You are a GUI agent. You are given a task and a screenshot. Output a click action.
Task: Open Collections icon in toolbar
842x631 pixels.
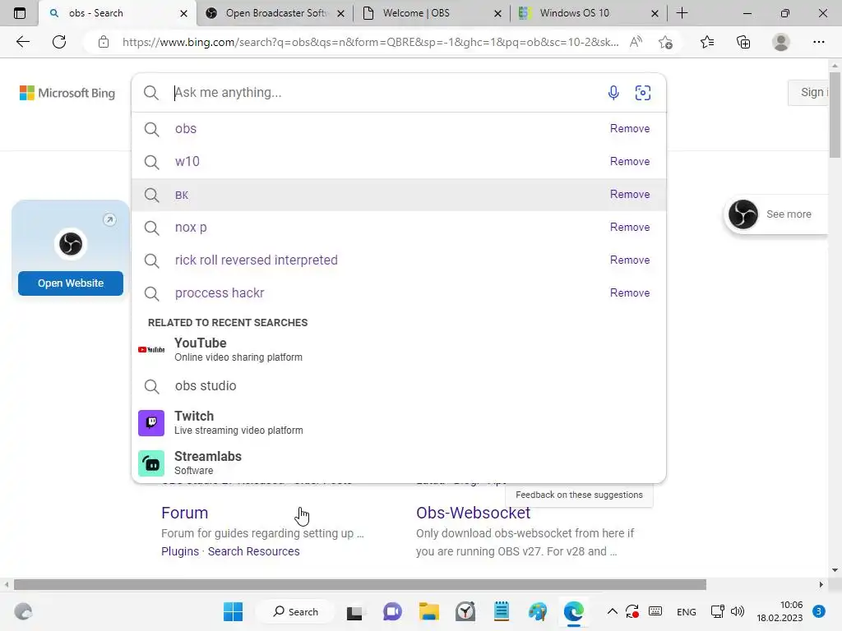pos(743,42)
